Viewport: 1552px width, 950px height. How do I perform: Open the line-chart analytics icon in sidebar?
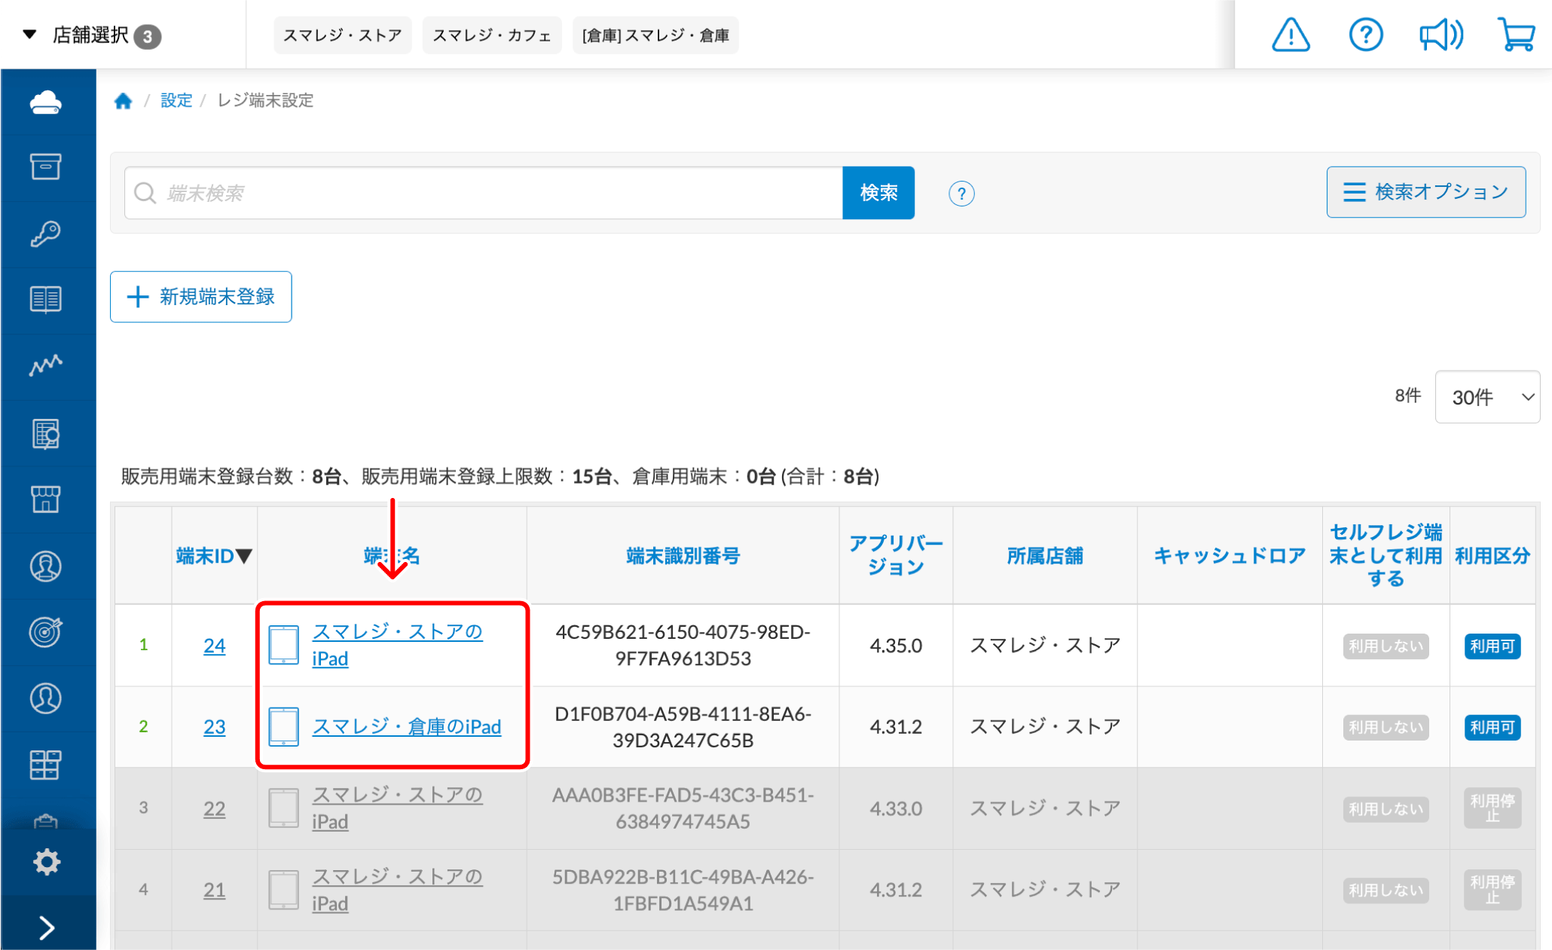pyautogui.click(x=46, y=365)
